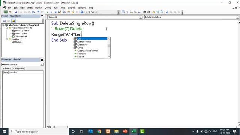240x135 pixels.
Task: Open the Help menu
Action: click(91, 7)
